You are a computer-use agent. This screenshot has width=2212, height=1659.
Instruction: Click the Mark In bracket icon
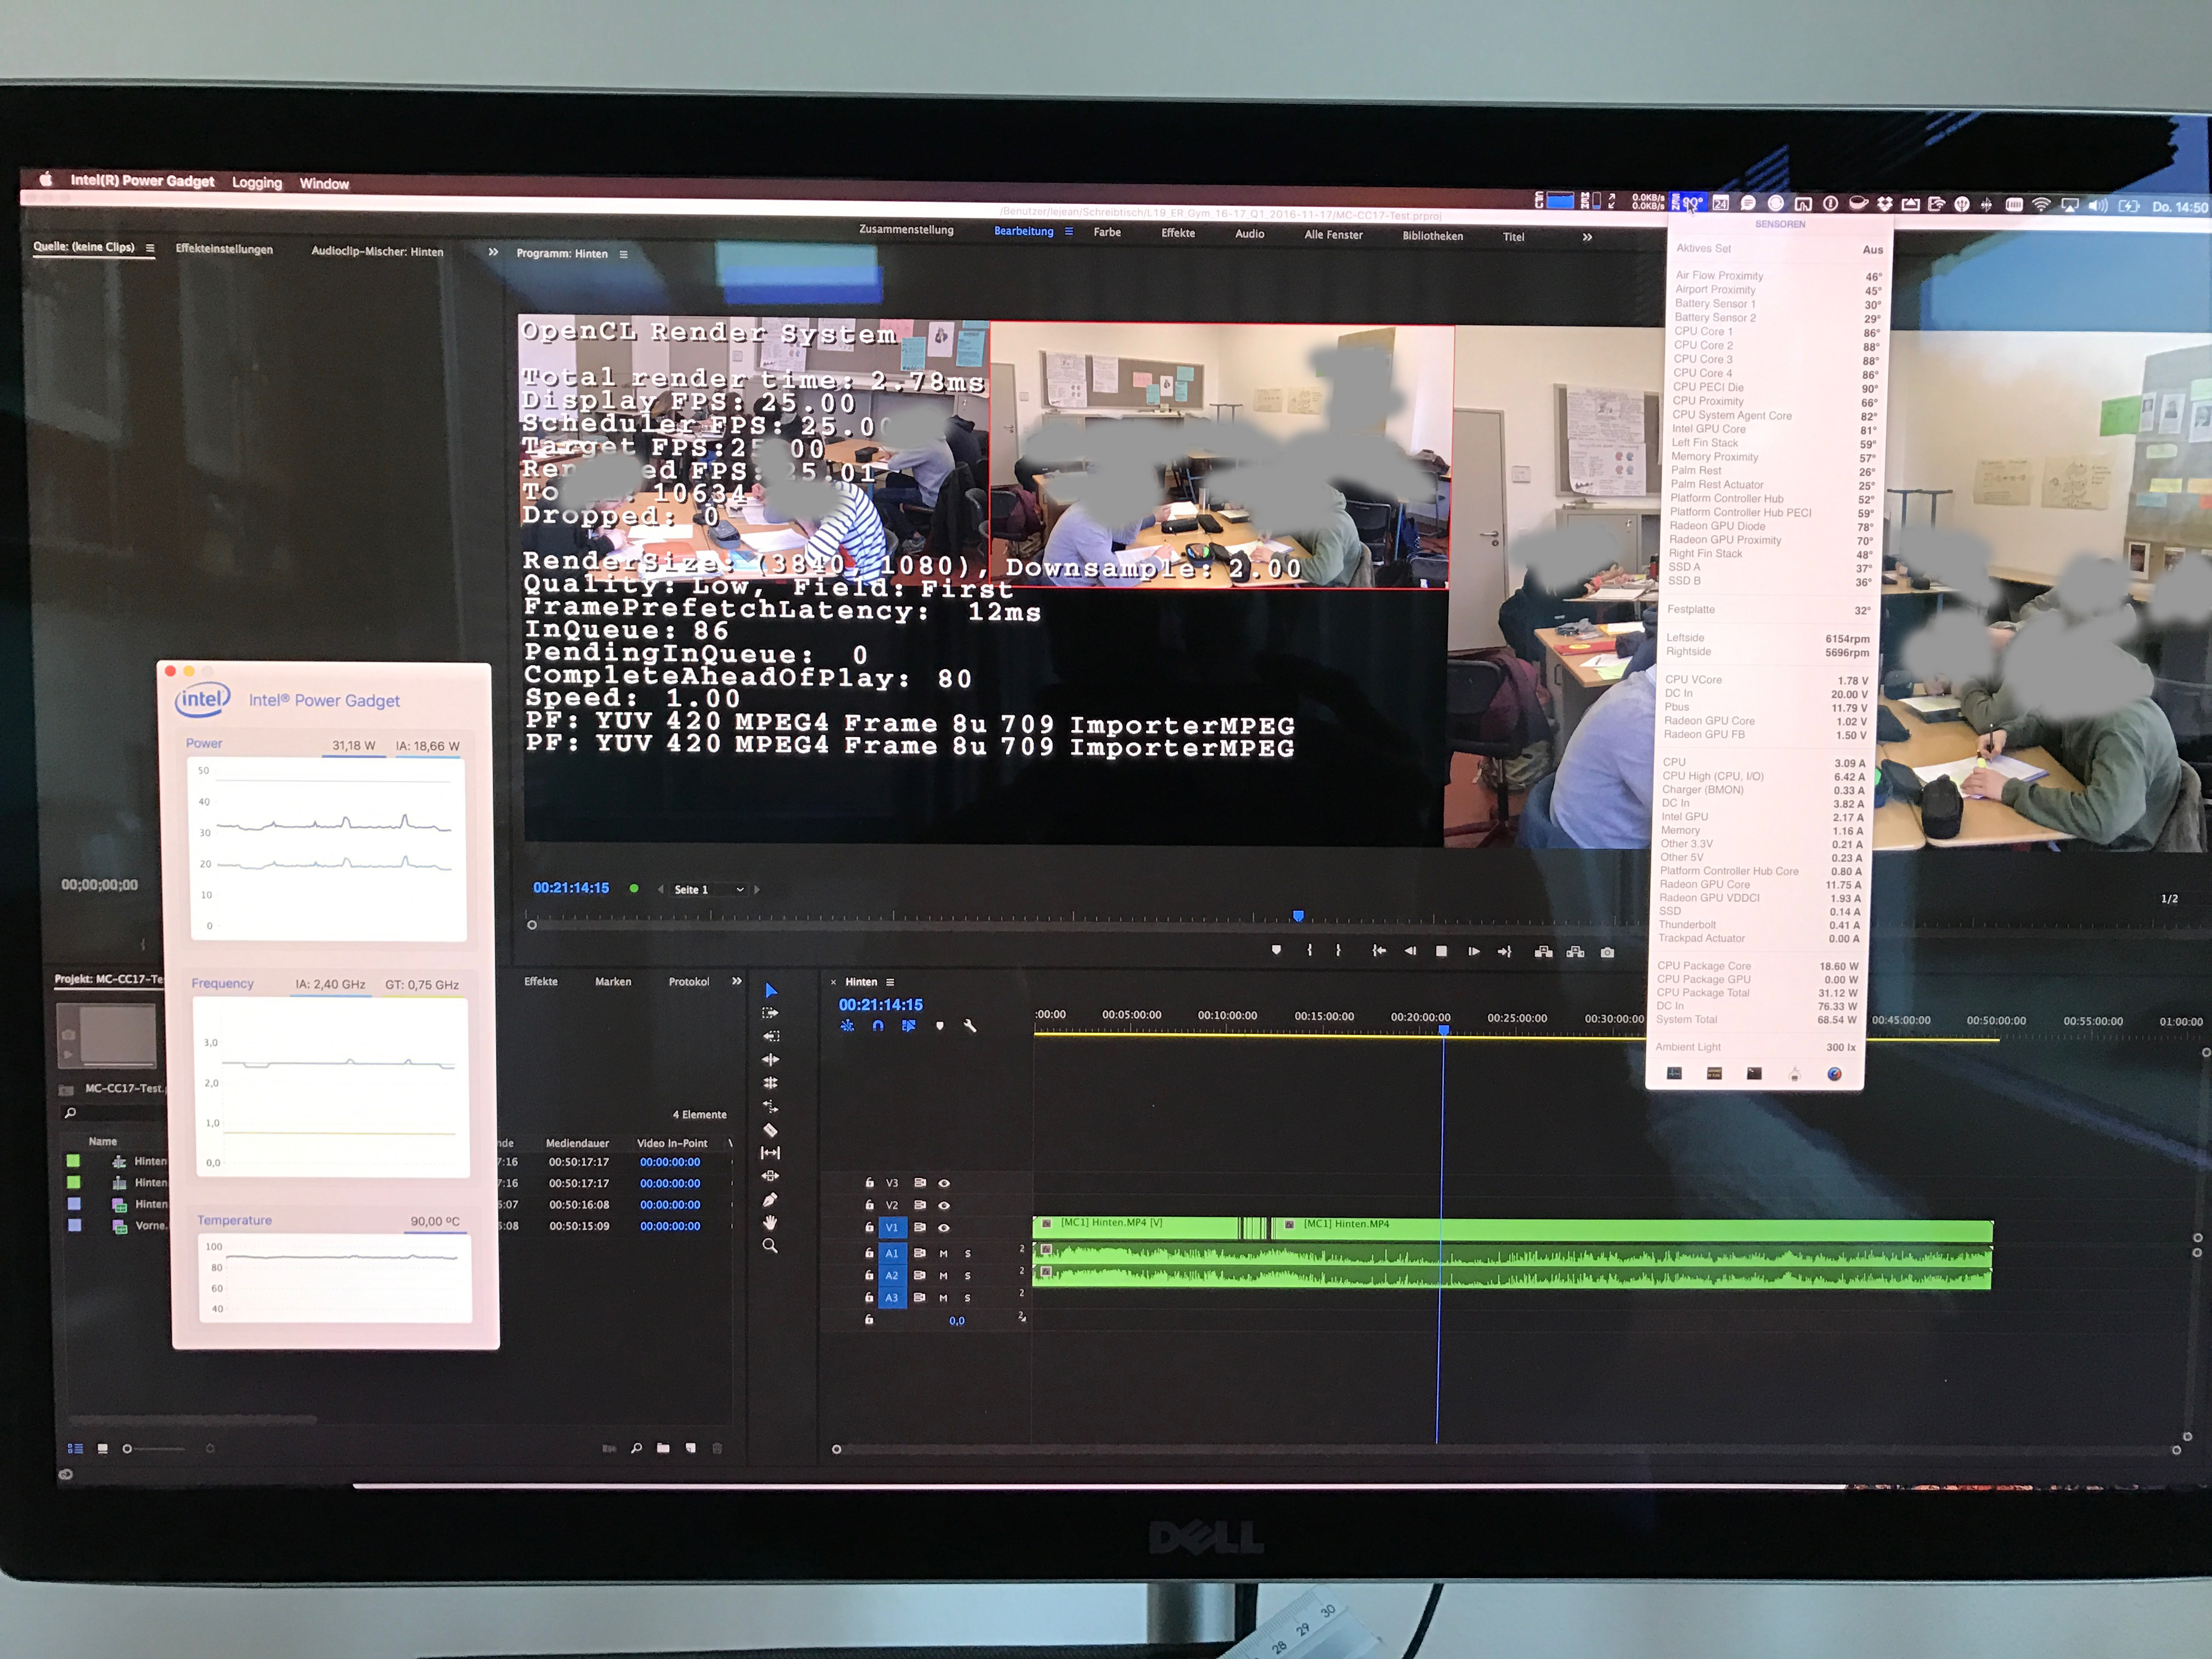[1309, 950]
